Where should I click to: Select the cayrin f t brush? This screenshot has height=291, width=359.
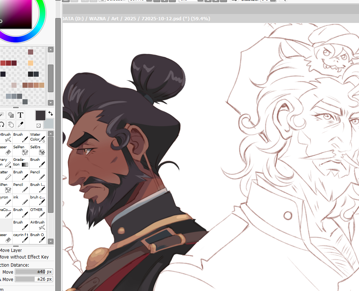[21, 238]
